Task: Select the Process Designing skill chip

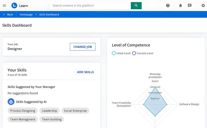Action: 22,111
